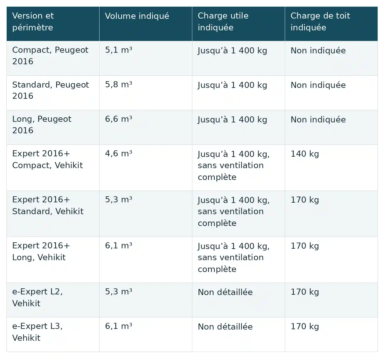Select the 'e-Expert L2, Vehikit' cell

pyautogui.click(x=53, y=300)
